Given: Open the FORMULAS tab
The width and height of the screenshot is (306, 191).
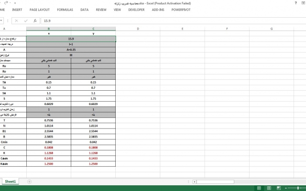Looking at the screenshot, I should click(65, 10).
